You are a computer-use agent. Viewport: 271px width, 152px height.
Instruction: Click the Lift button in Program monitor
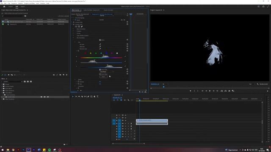222,91
